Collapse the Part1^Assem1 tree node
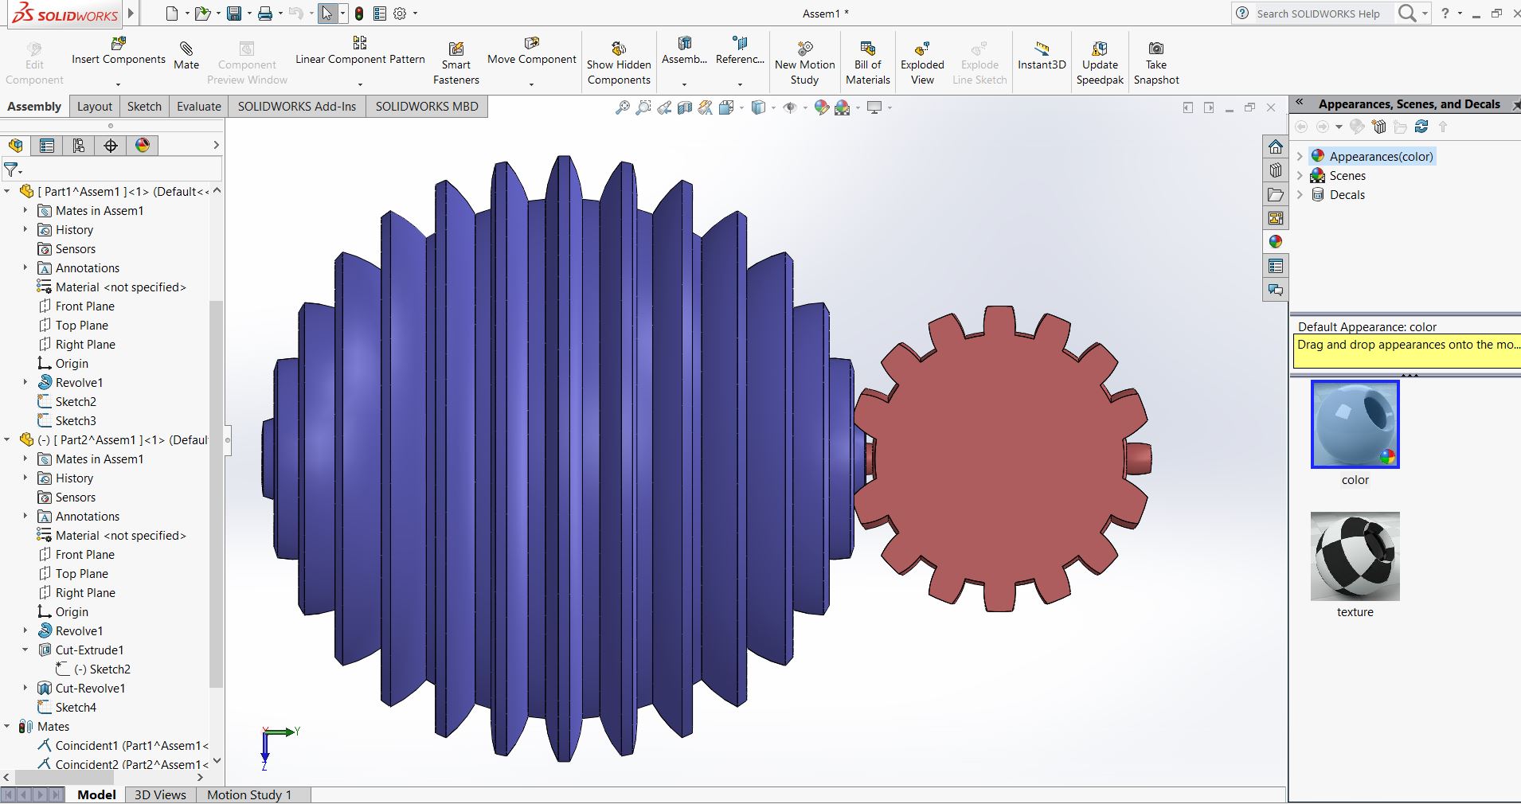The image size is (1521, 804). point(7,191)
